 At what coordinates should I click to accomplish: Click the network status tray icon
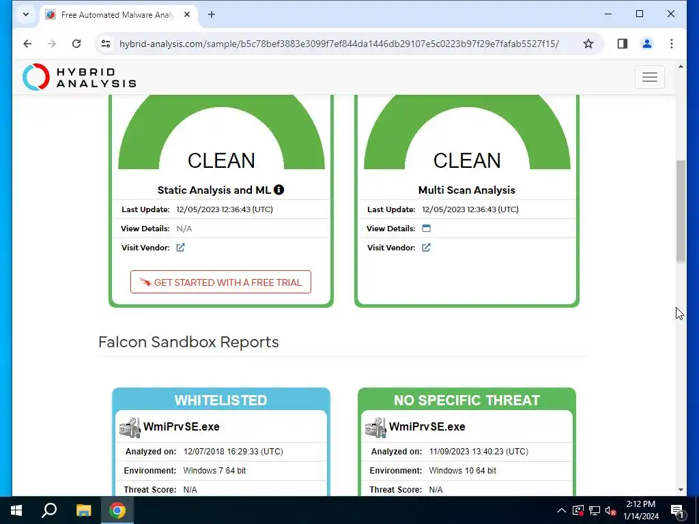595,510
